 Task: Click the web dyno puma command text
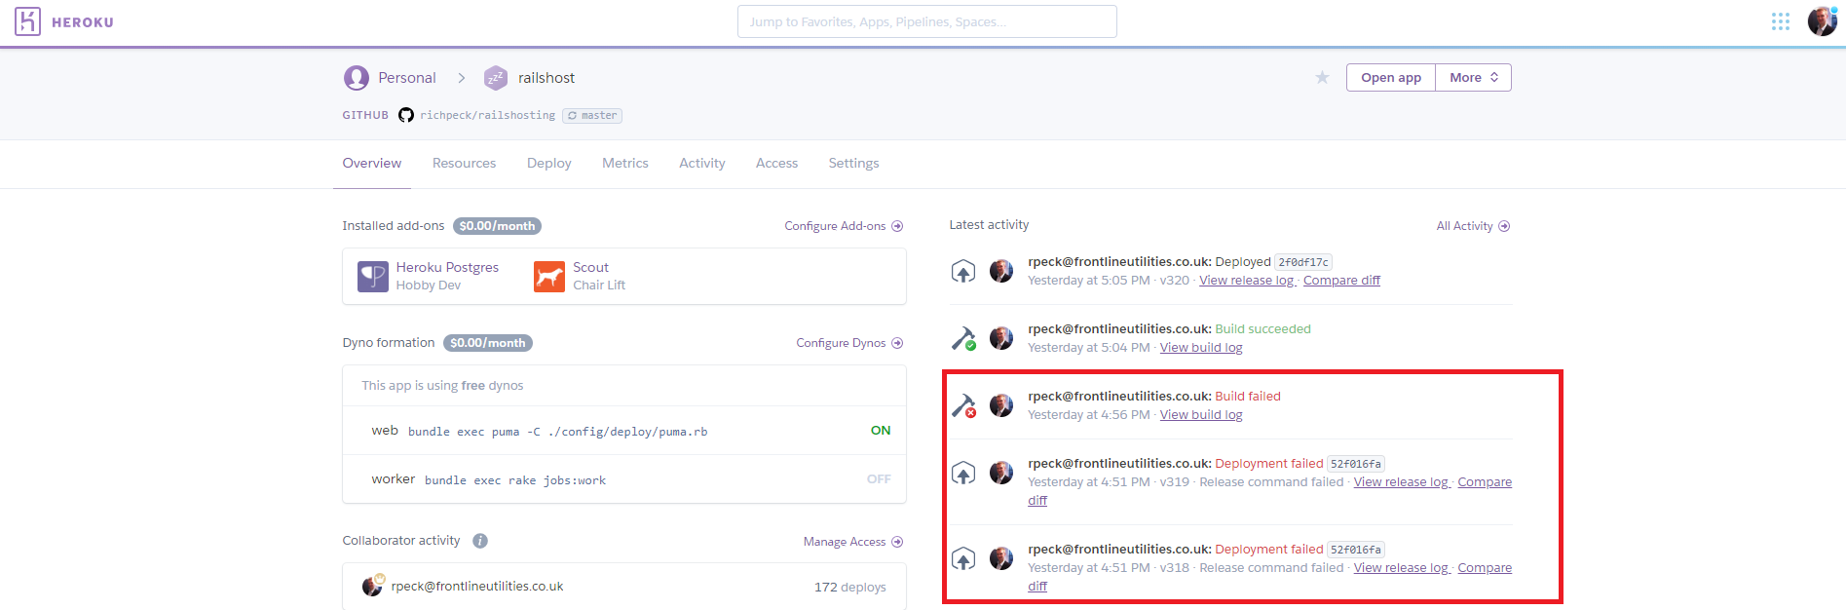click(557, 432)
